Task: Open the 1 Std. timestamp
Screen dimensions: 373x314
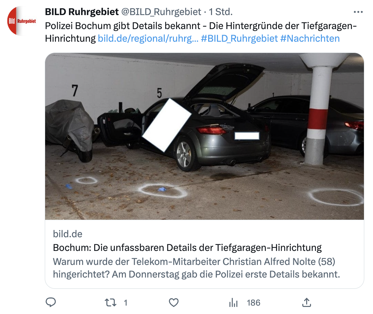Action: (220, 12)
